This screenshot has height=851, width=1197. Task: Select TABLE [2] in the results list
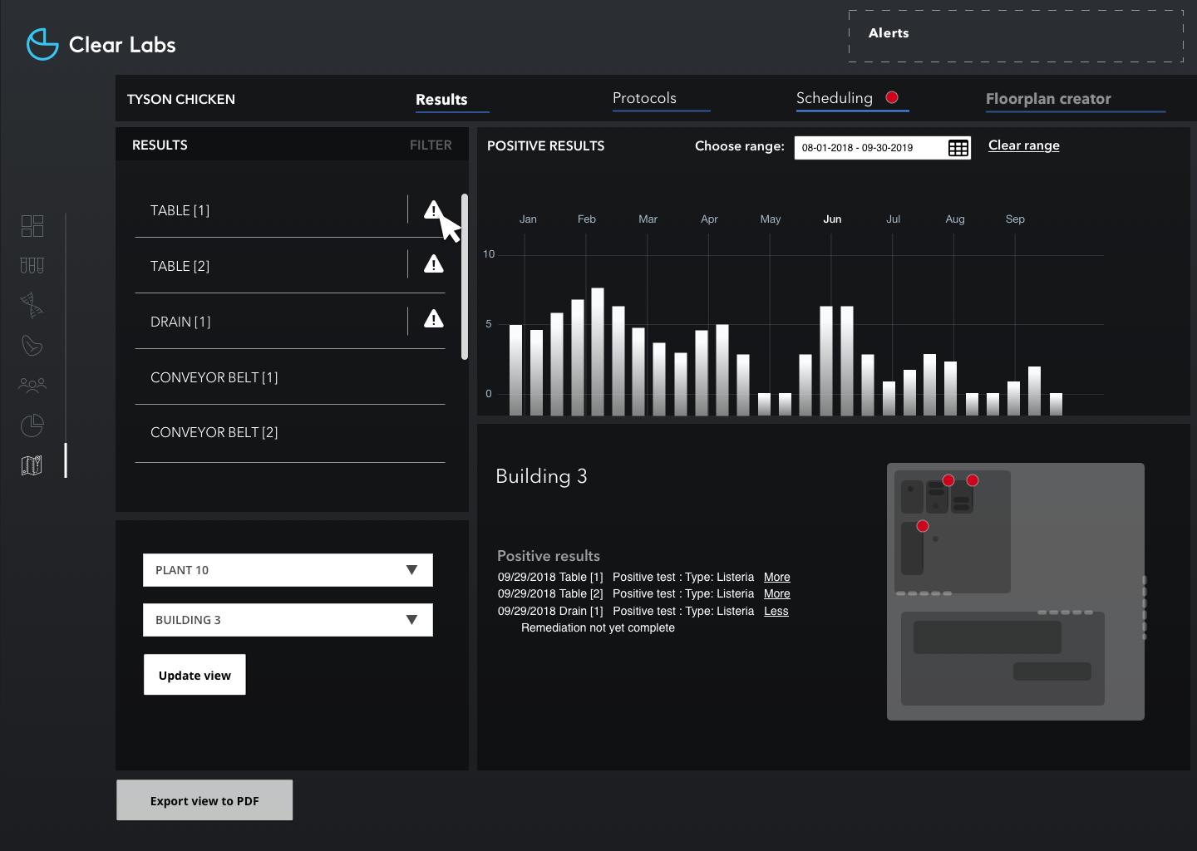290,266
